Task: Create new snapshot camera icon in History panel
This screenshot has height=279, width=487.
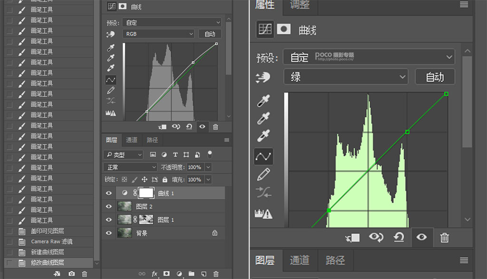Action: (x=71, y=274)
